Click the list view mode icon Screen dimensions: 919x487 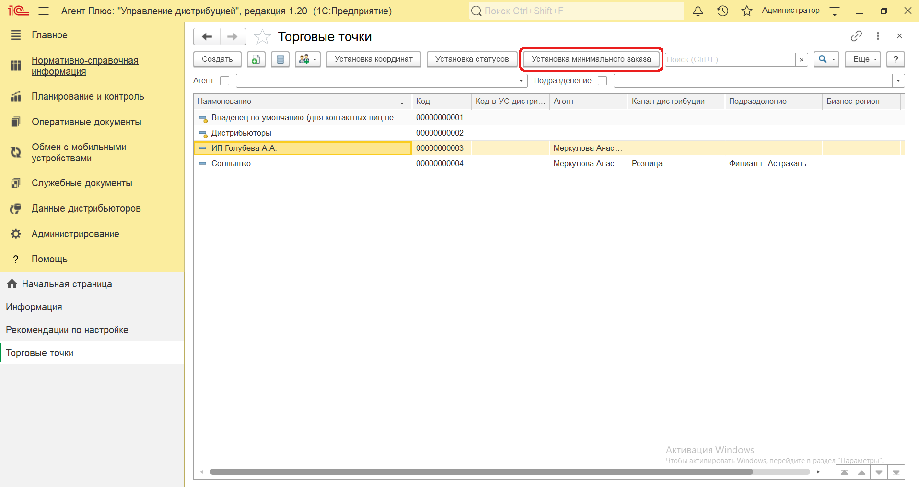point(280,59)
